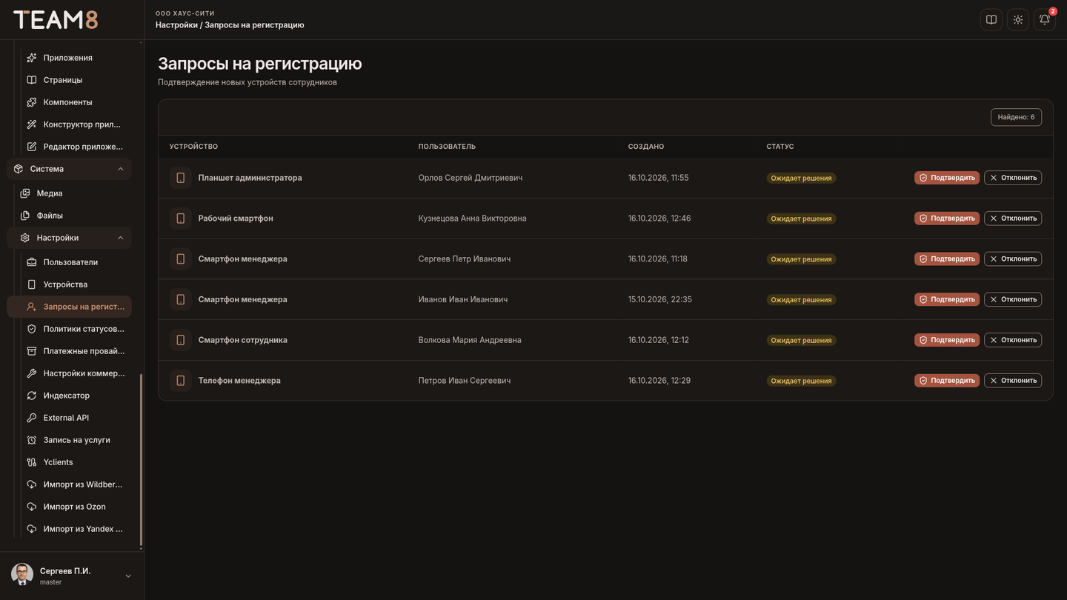
Task: Click the Yclients sidebar icon
Action: pyautogui.click(x=32, y=462)
